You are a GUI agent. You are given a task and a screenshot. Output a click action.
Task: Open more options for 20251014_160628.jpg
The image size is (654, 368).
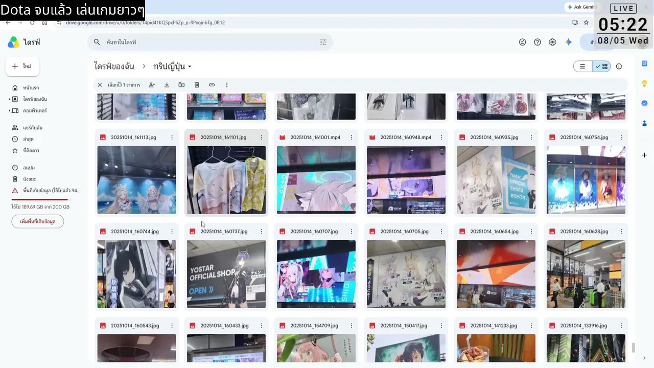tap(621, 232)
